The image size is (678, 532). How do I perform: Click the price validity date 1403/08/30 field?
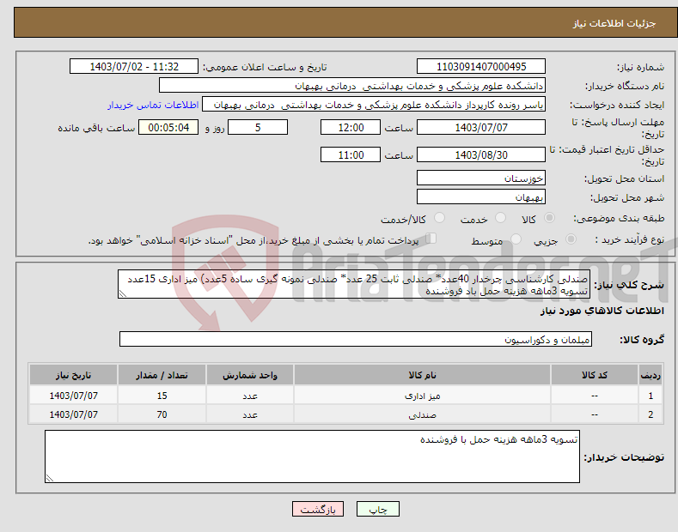pyautogui.click(x=481, y=154)
